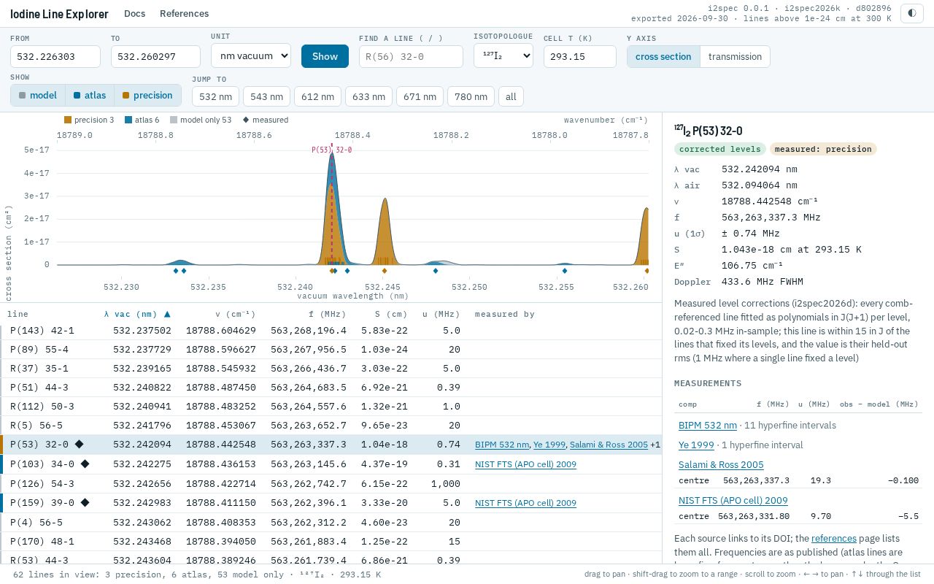
Task: Select the R(112) 50-3 line row
Action: (x=331, y=406)
